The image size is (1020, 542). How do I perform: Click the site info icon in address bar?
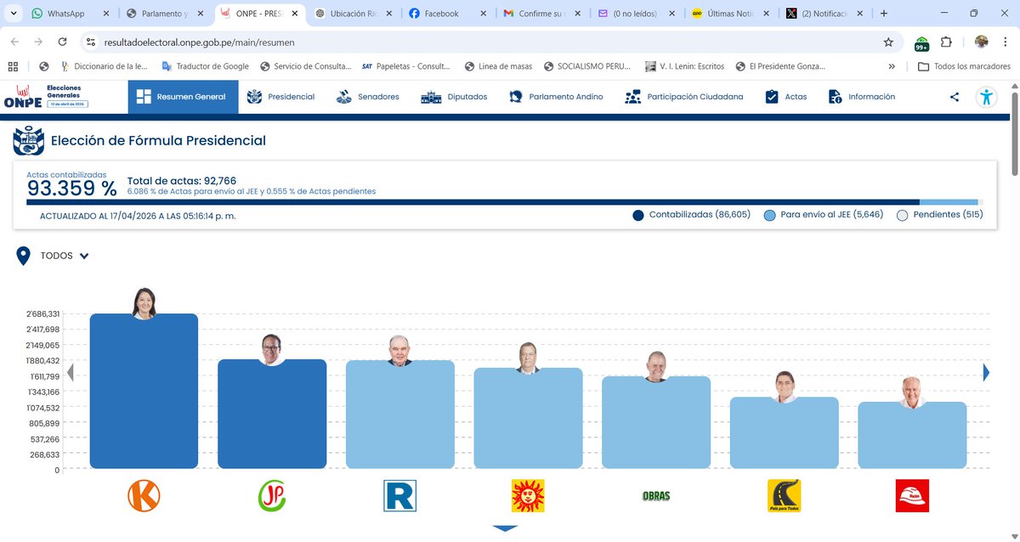[91, 42]
